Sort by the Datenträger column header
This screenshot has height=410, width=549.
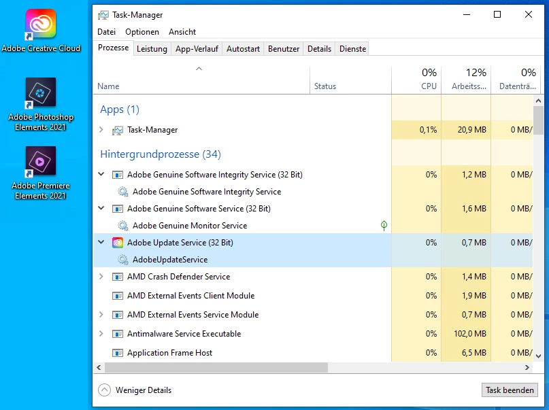click(x=516, y=80)
